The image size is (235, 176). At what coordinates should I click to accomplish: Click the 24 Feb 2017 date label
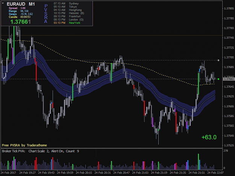pyautogui.click(x=8, y=173)
